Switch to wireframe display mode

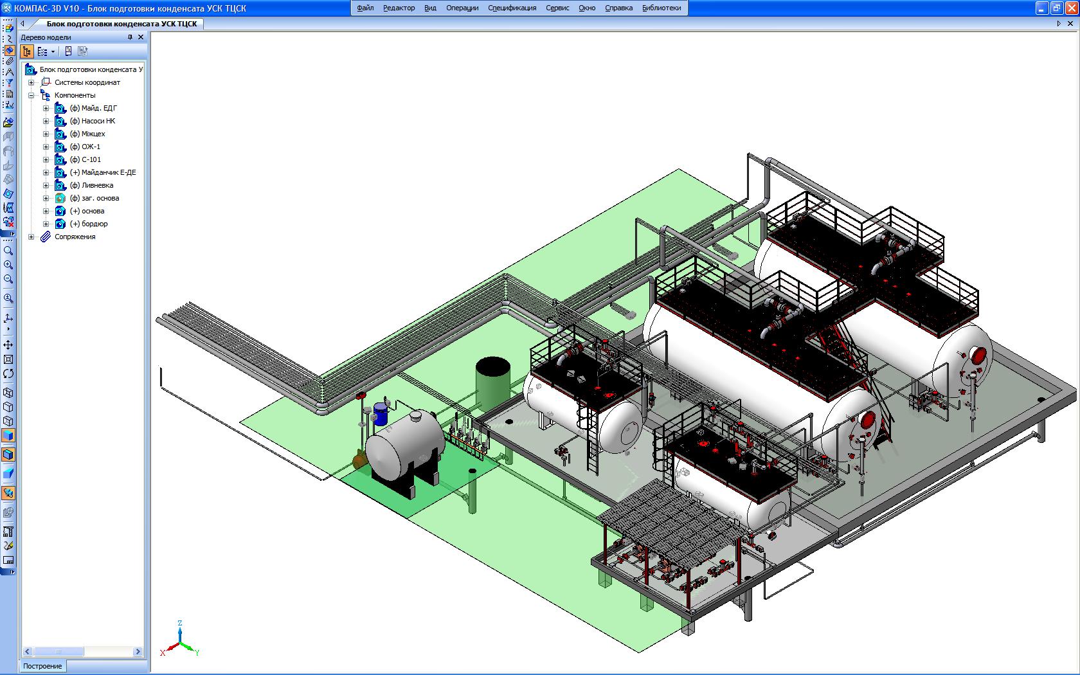(x=8, y=393)
